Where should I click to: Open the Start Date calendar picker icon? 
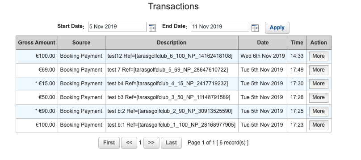tap(152, 28)
